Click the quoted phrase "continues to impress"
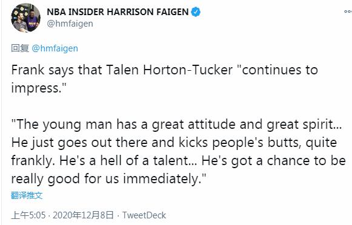The height and width of the screenshot is (225, 352). point(165,79)
